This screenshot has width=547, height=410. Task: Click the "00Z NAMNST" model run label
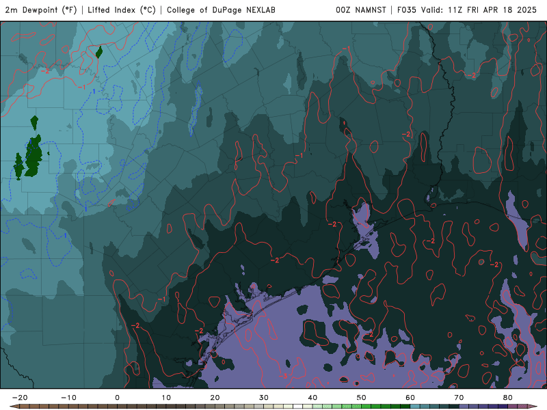coord(361,10)
